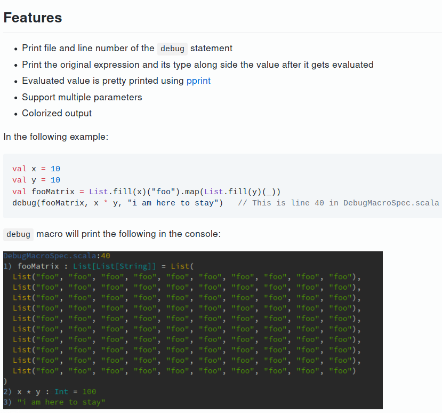Click 'Colorized output' bullet text
This screenshot has height=413, width=442.
(x=57, y=113)
